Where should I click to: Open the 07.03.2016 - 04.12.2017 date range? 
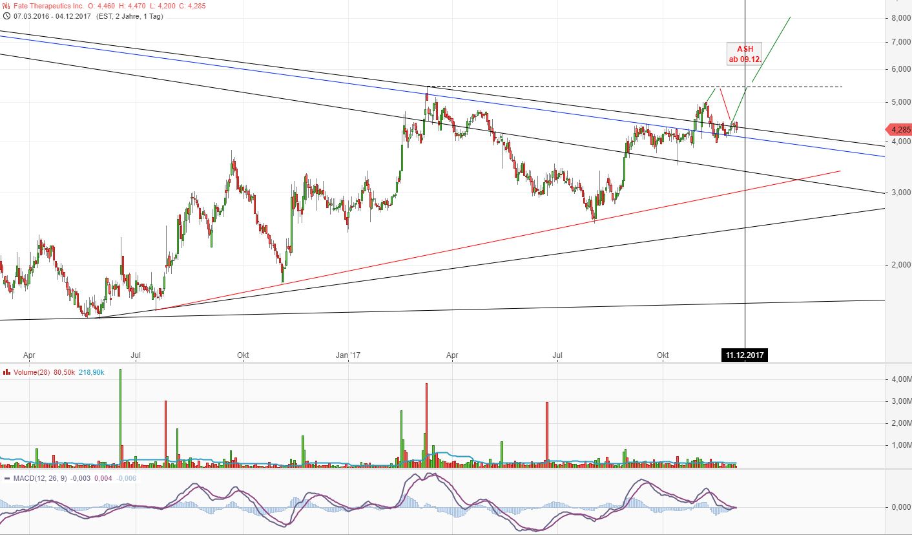[53, 16]
